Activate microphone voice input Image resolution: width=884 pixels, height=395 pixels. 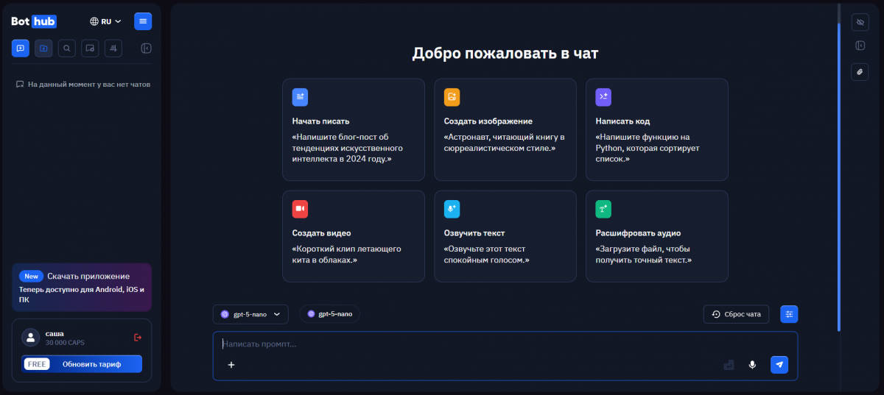pos(752,364)
